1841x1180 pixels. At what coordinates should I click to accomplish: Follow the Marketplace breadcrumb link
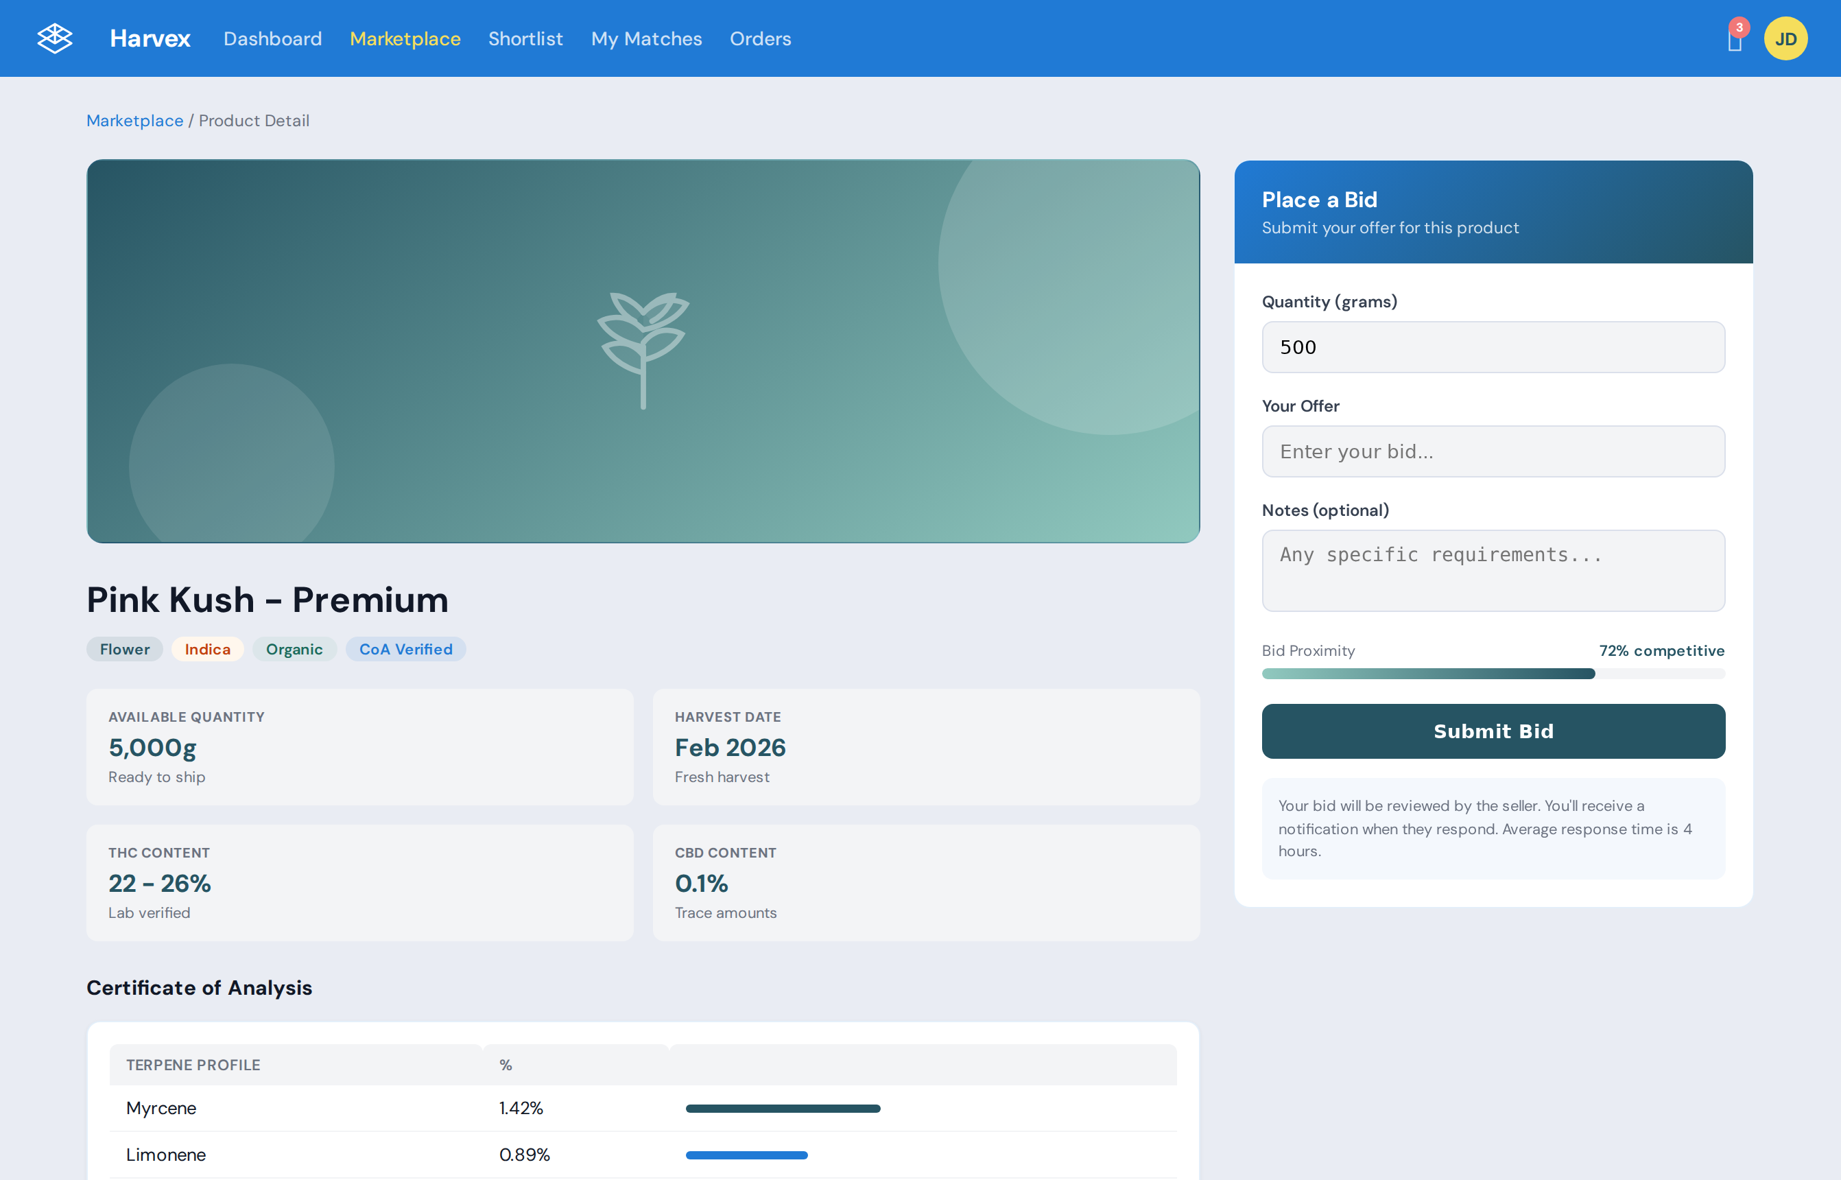tap(135, 120)
